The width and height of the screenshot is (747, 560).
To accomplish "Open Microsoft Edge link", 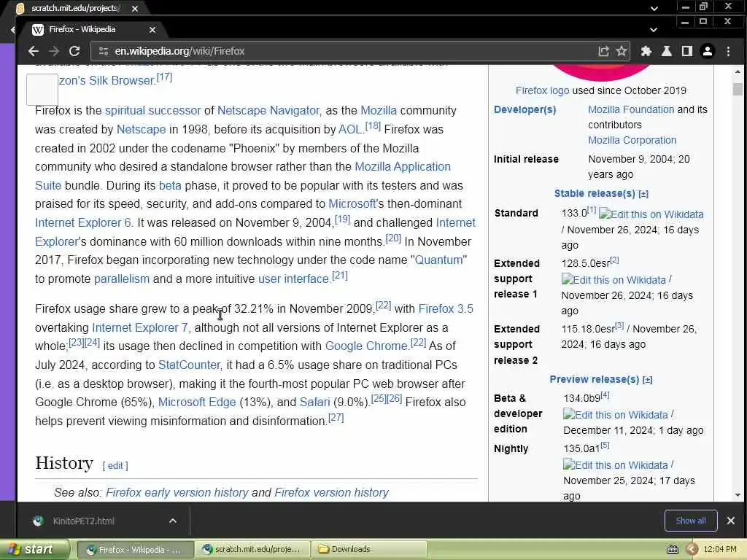I will click(x=197, y=402).
